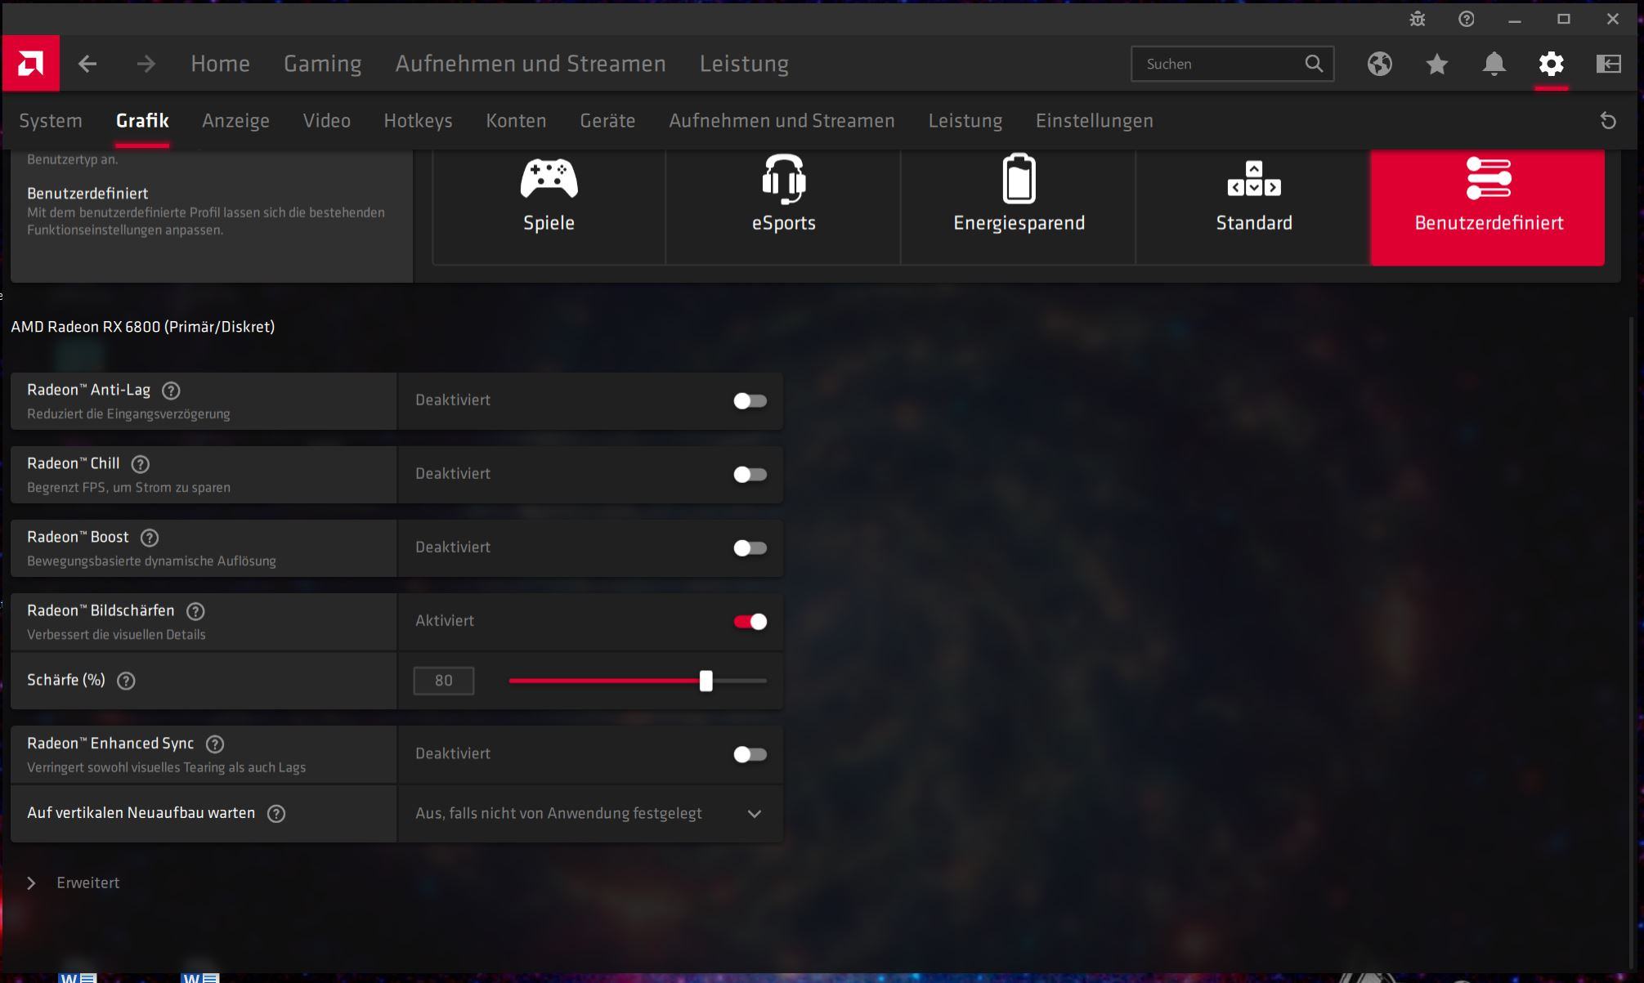1644x983 pixels.
Task: Click the Schärfe slider handle
Action: pyautogui.click(x=706, y=681)
